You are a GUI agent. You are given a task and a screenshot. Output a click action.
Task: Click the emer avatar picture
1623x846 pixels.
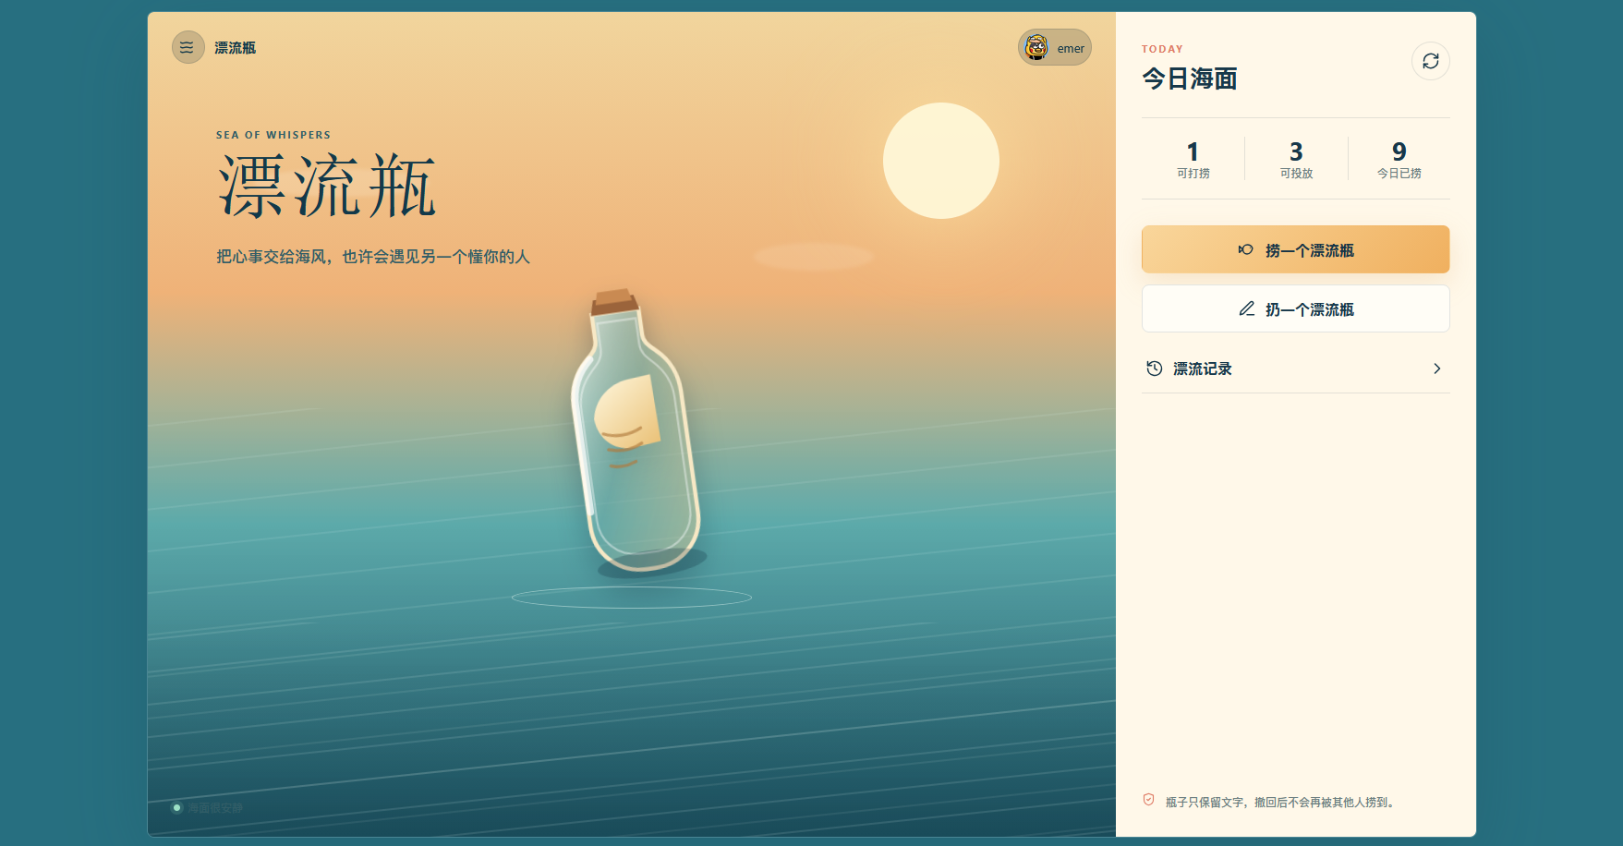click(1036, 47)
